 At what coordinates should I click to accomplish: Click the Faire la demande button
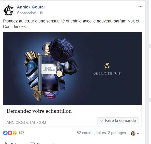click(118, 121)
